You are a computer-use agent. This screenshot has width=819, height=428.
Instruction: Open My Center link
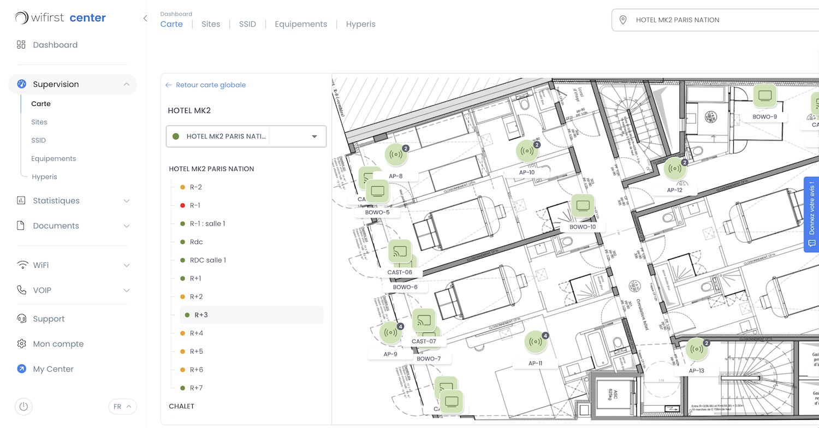pos(53,369)
